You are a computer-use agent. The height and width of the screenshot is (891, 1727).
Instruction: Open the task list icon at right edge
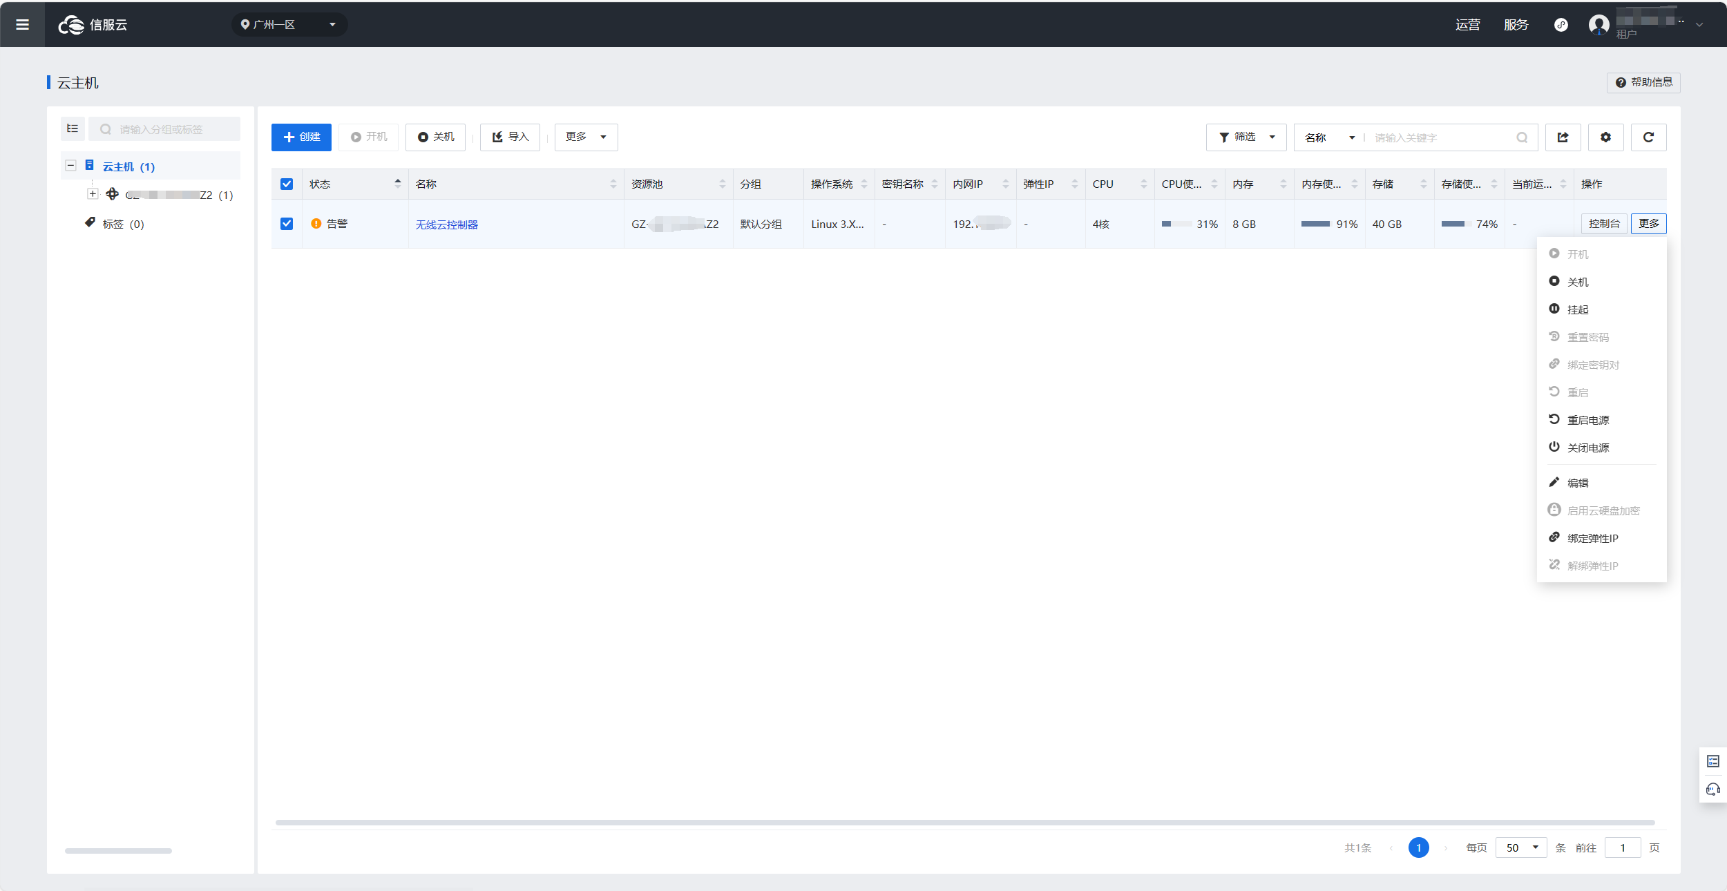tap(1712, 761)
